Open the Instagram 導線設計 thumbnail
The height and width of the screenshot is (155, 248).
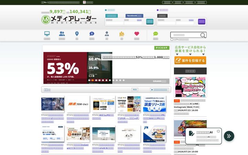78,134
